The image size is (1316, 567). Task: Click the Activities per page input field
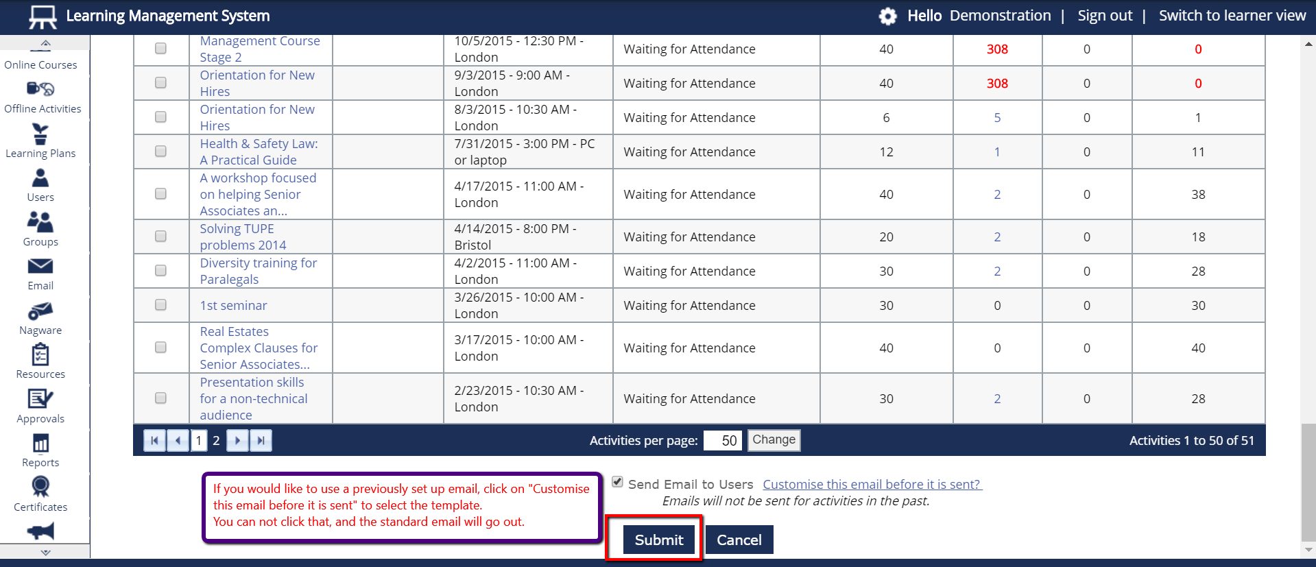pos(722,441)
